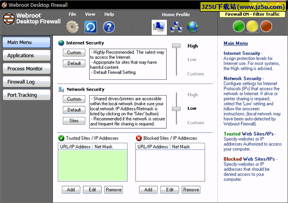The width and height of the screenshot is (288, 203).
Task: Click Remove under Trusted Sites list
Action: tap(113, 190)
